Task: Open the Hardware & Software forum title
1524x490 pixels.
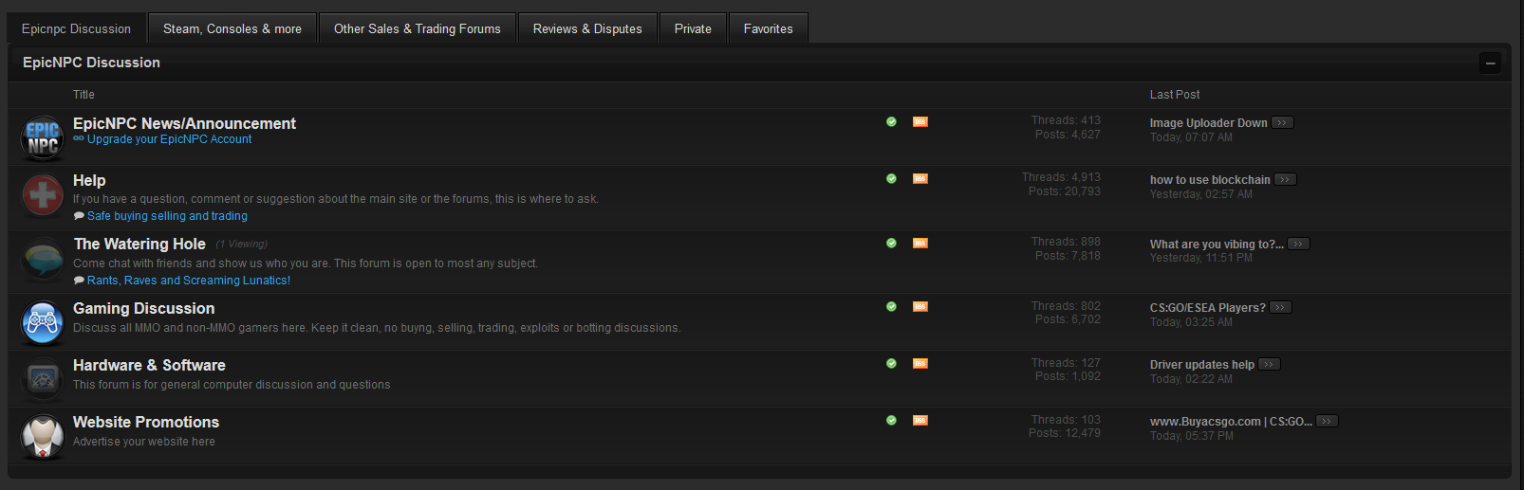Action: click(149, 365)
